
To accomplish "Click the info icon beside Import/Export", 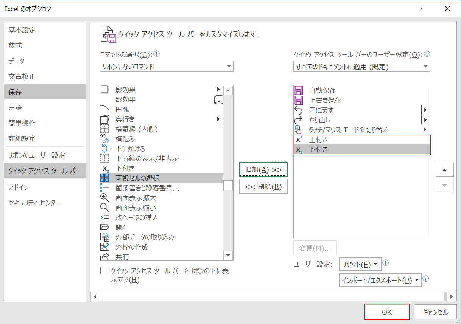I will 426,279.
